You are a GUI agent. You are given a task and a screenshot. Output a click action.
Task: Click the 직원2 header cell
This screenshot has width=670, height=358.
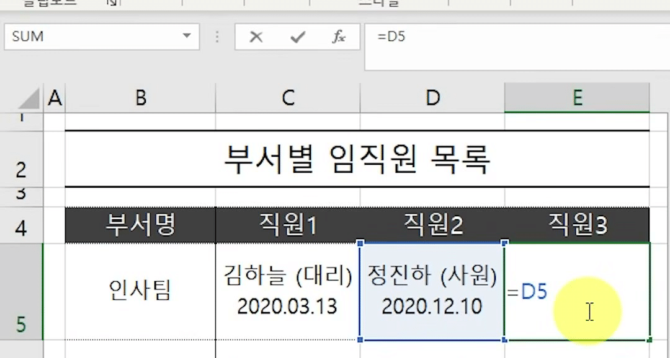click(x=432, y=225)
